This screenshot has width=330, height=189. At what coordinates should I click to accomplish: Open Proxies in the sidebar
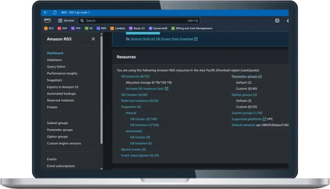coord(52,107)
